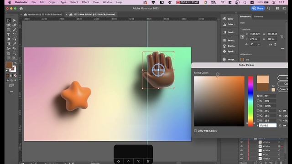The image size is (292, 164).
Task: Click the OK button in Color Picker
Action: click(x=283, y=78)
